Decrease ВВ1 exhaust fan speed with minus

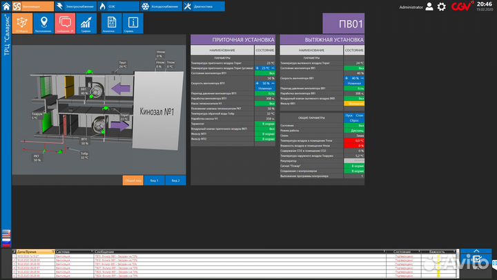point(362,78)
